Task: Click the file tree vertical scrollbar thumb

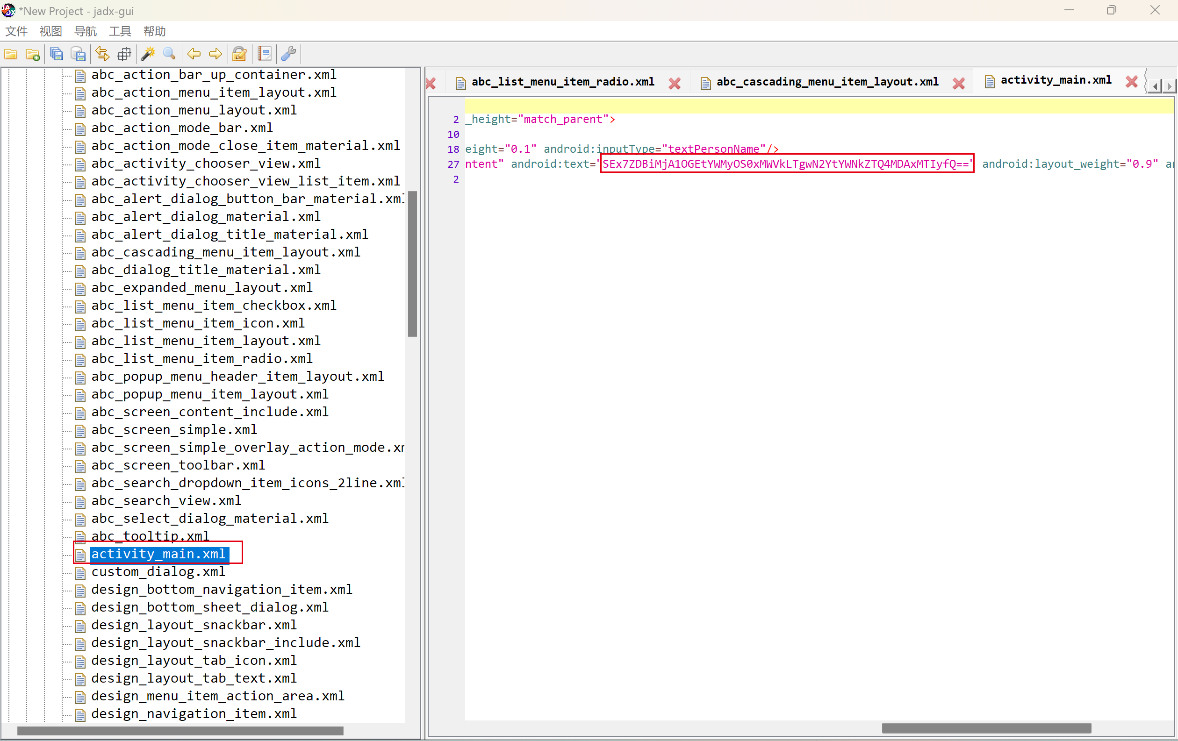Action: click(412, 264)
